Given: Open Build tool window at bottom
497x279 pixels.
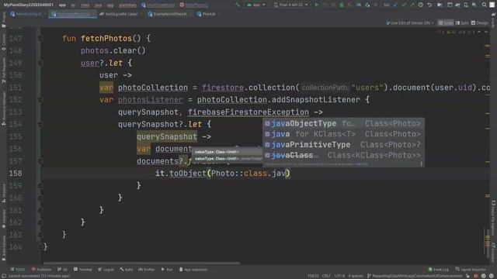Looking at the screenshot, I should tap(126, 270).
